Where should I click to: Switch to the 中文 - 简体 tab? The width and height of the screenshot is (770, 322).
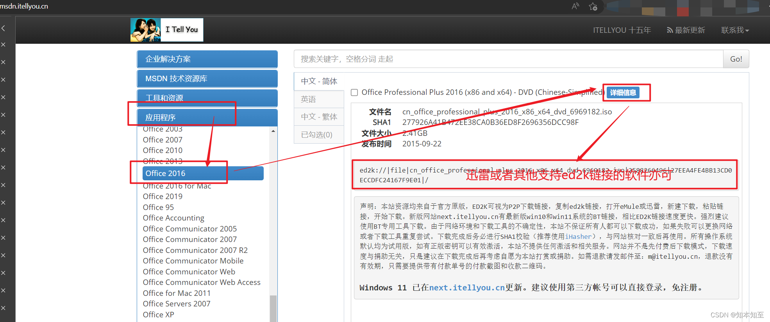point(319,81)
